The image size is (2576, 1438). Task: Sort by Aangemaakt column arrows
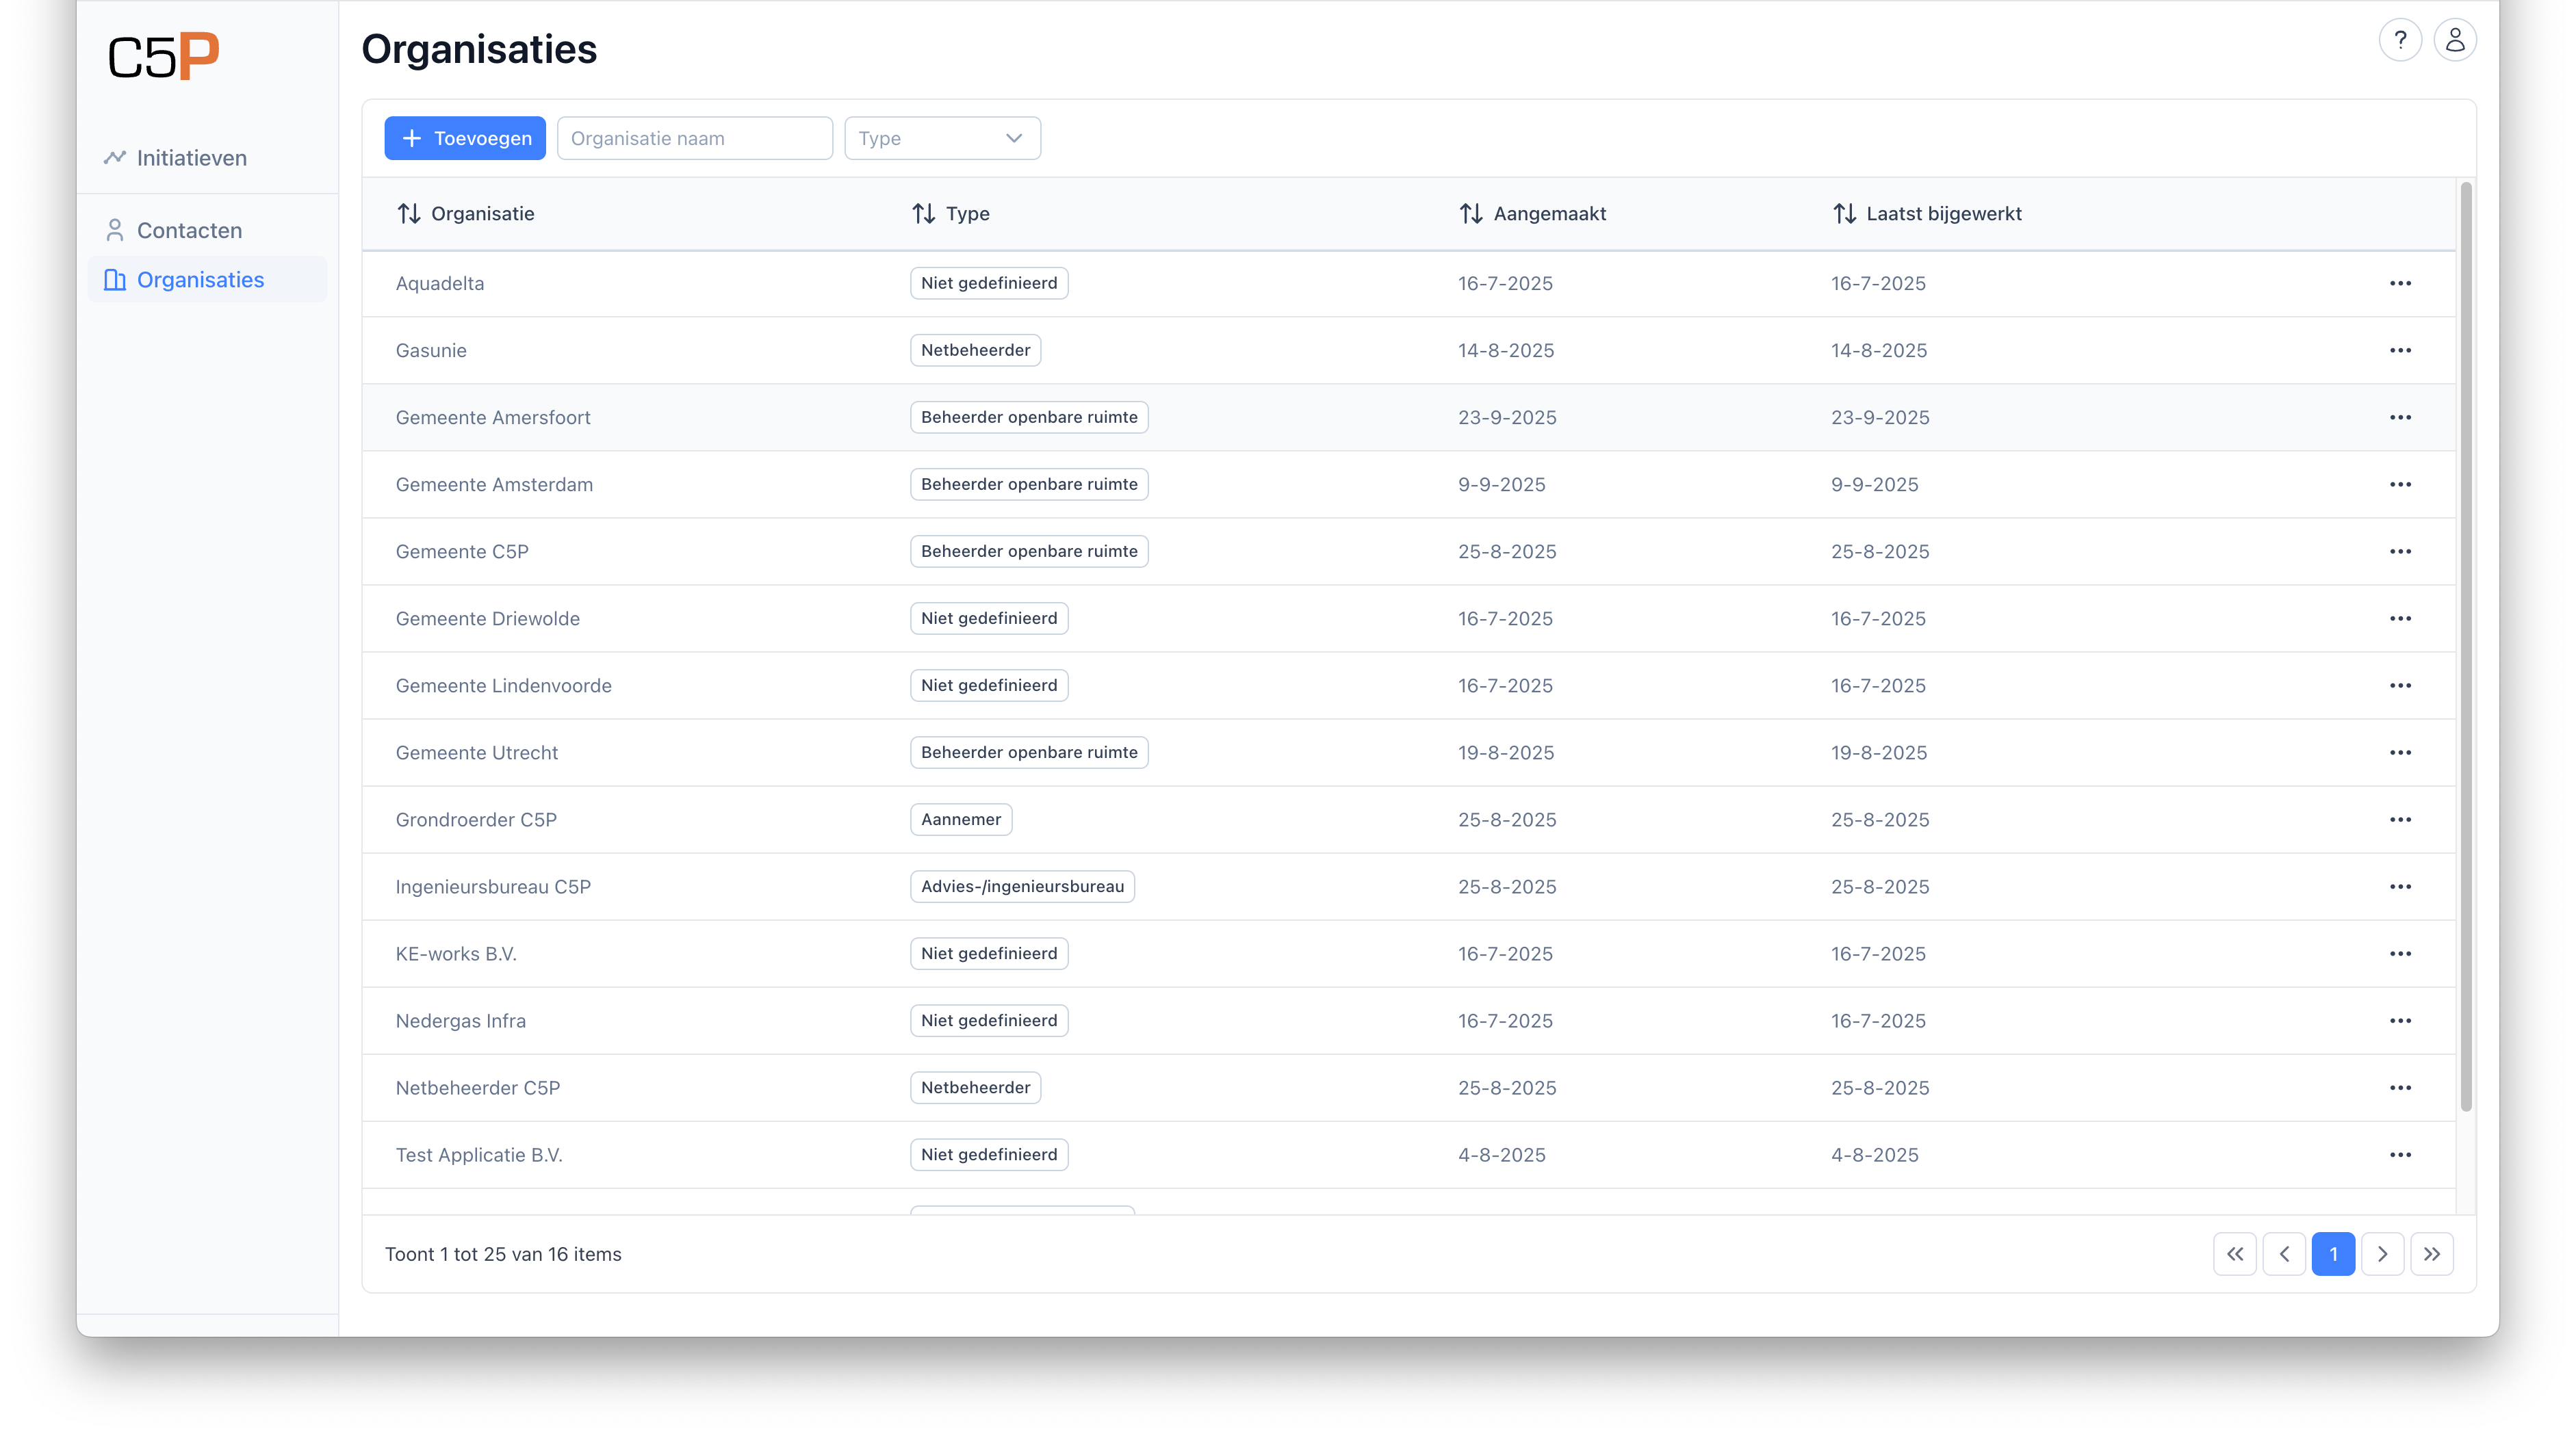1470,214
